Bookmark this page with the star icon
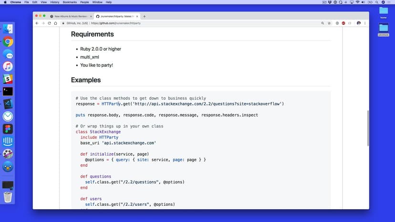The image size is (395, 222). (329, 23)
